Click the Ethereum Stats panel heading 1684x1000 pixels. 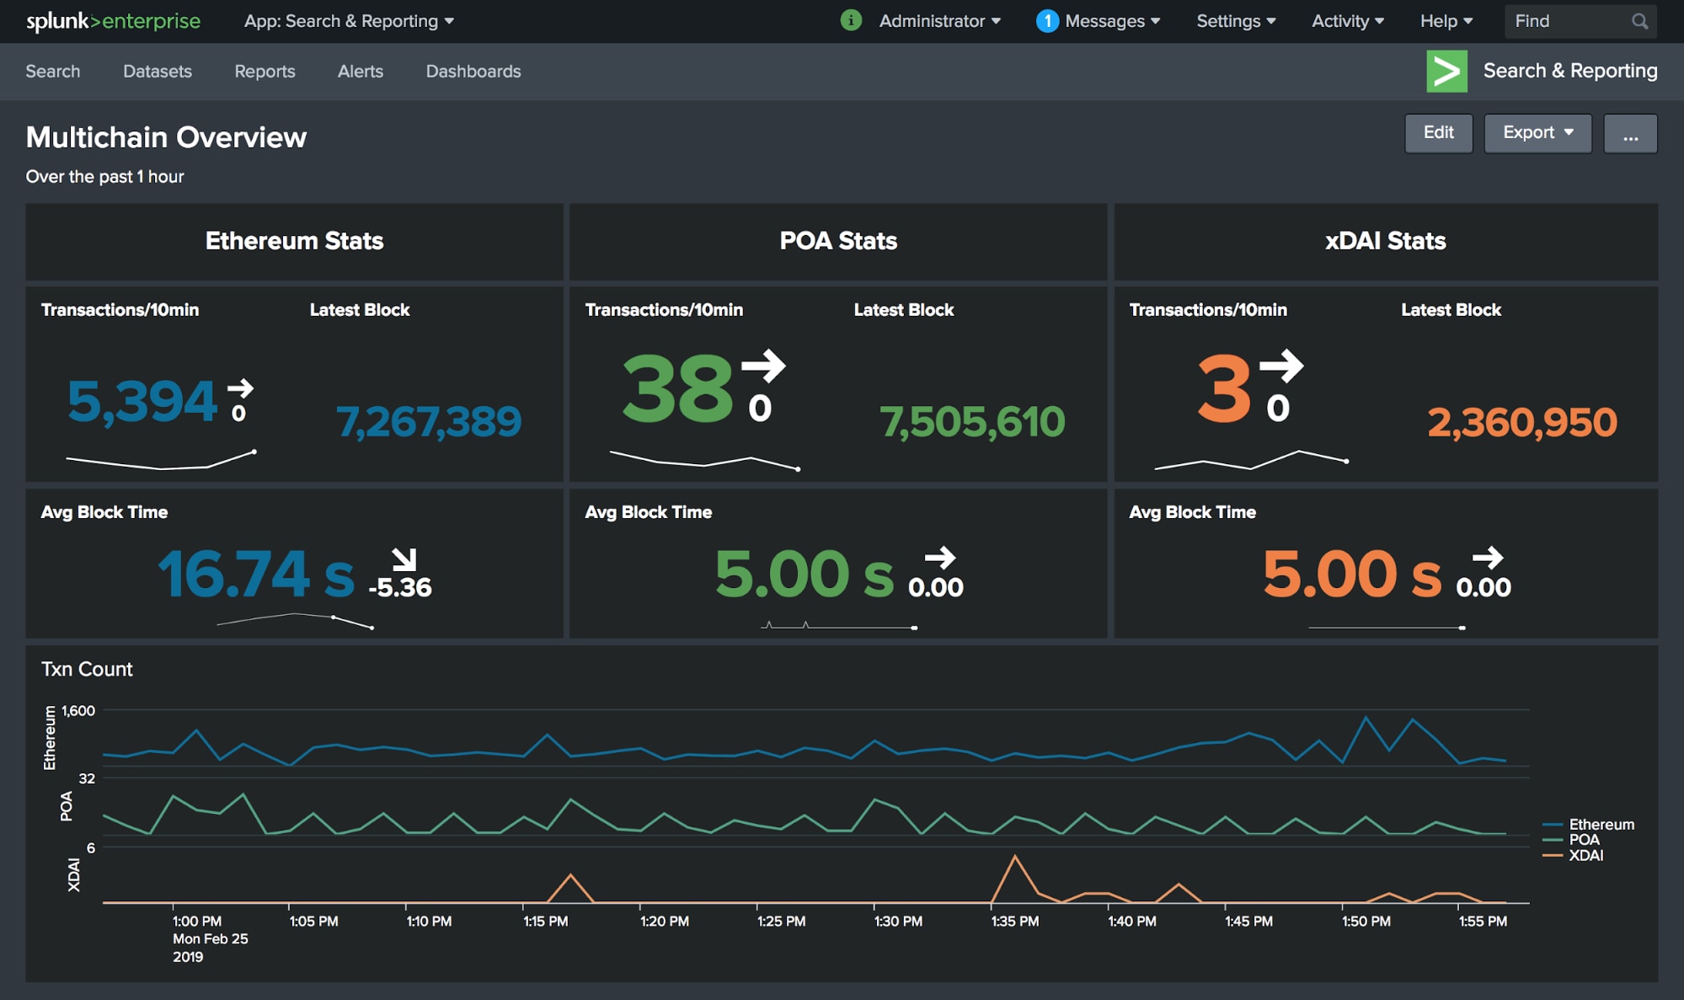tap(294, 241)
